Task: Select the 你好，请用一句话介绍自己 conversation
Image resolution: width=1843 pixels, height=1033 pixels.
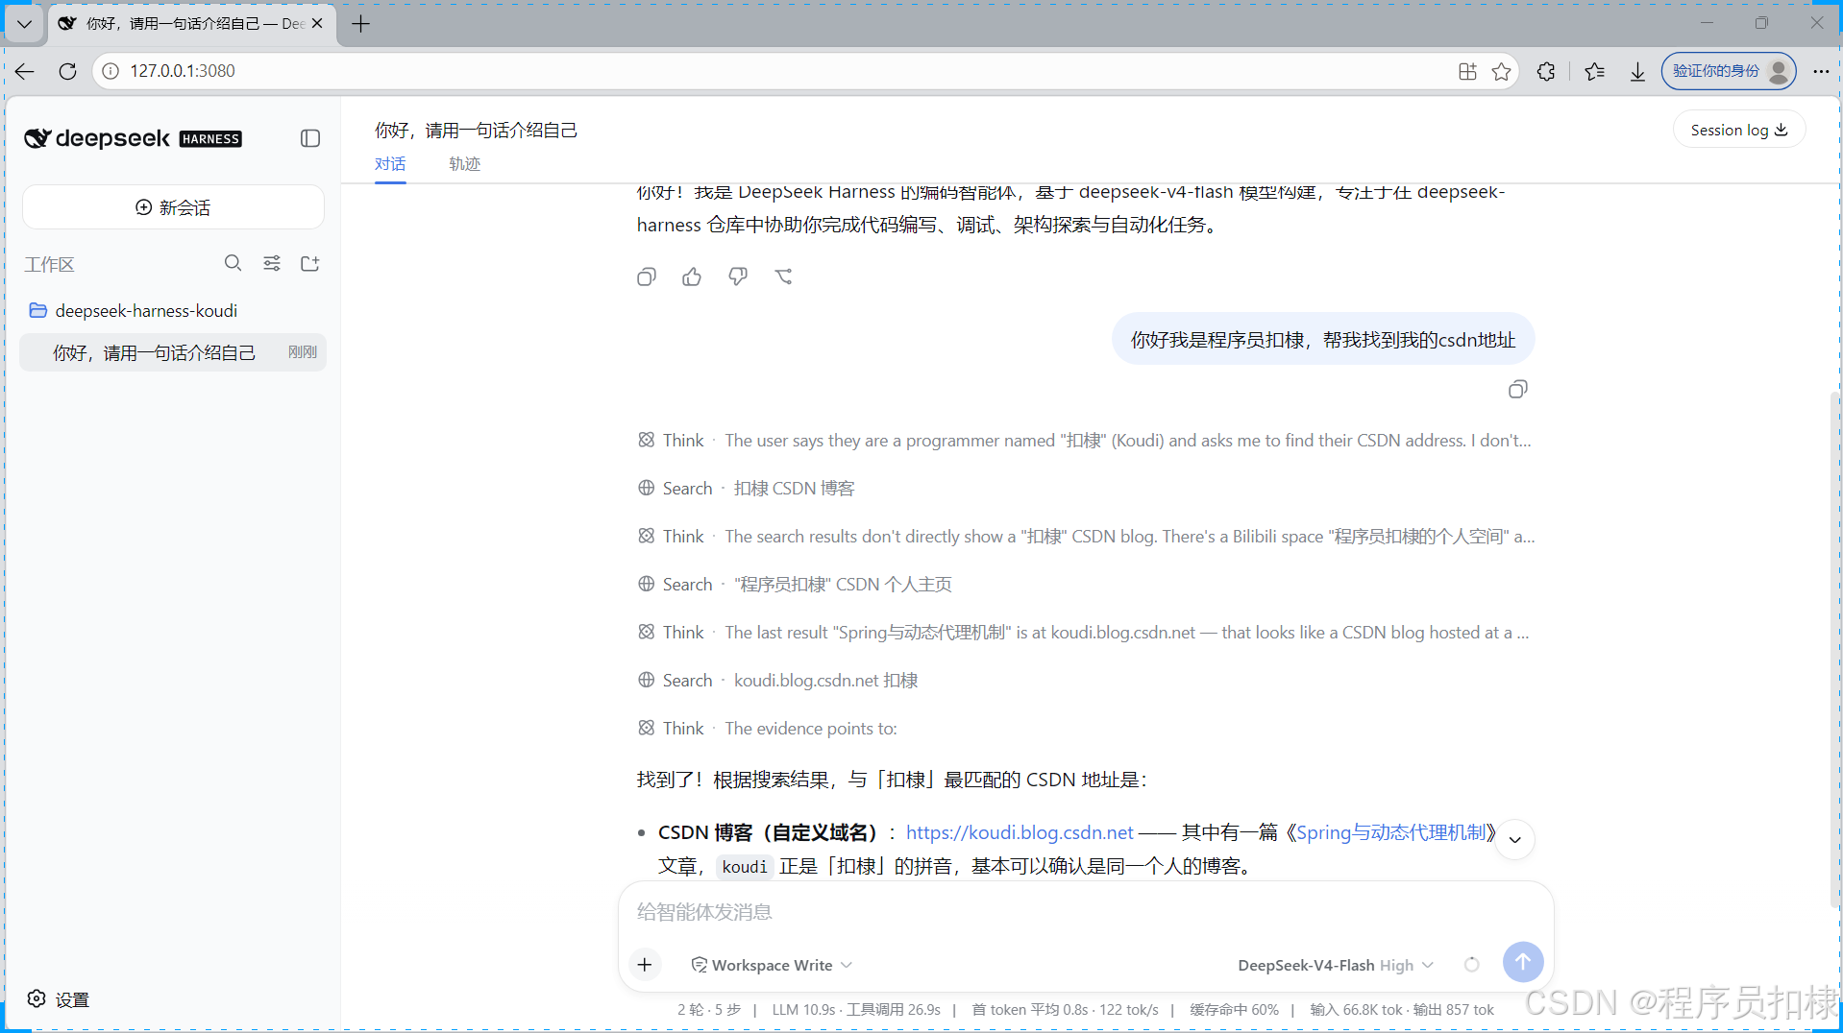Action: point(173,352)
